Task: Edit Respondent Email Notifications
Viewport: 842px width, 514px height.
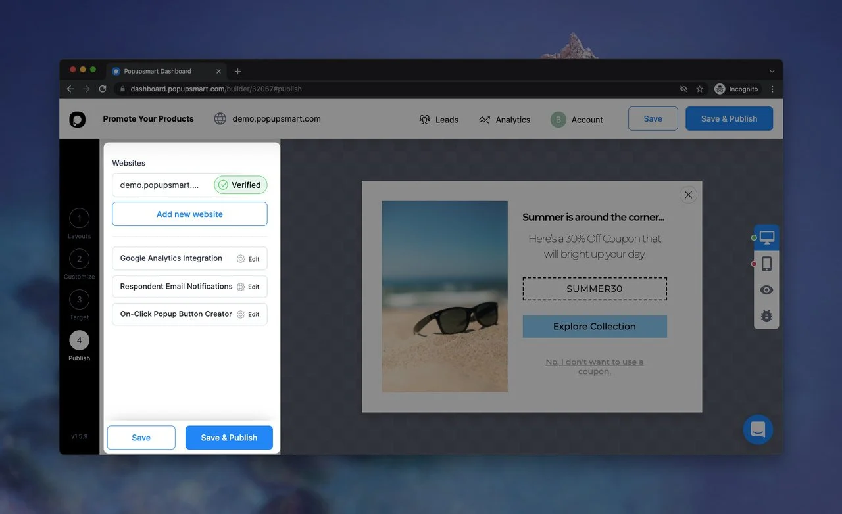Action: coord(249,287)
